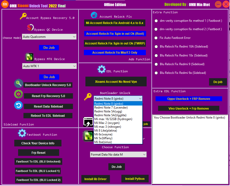Click the padlock icon beside Account Relock Fix
Viewport: 230px width, 186px height.
click(x=94, y=15)
